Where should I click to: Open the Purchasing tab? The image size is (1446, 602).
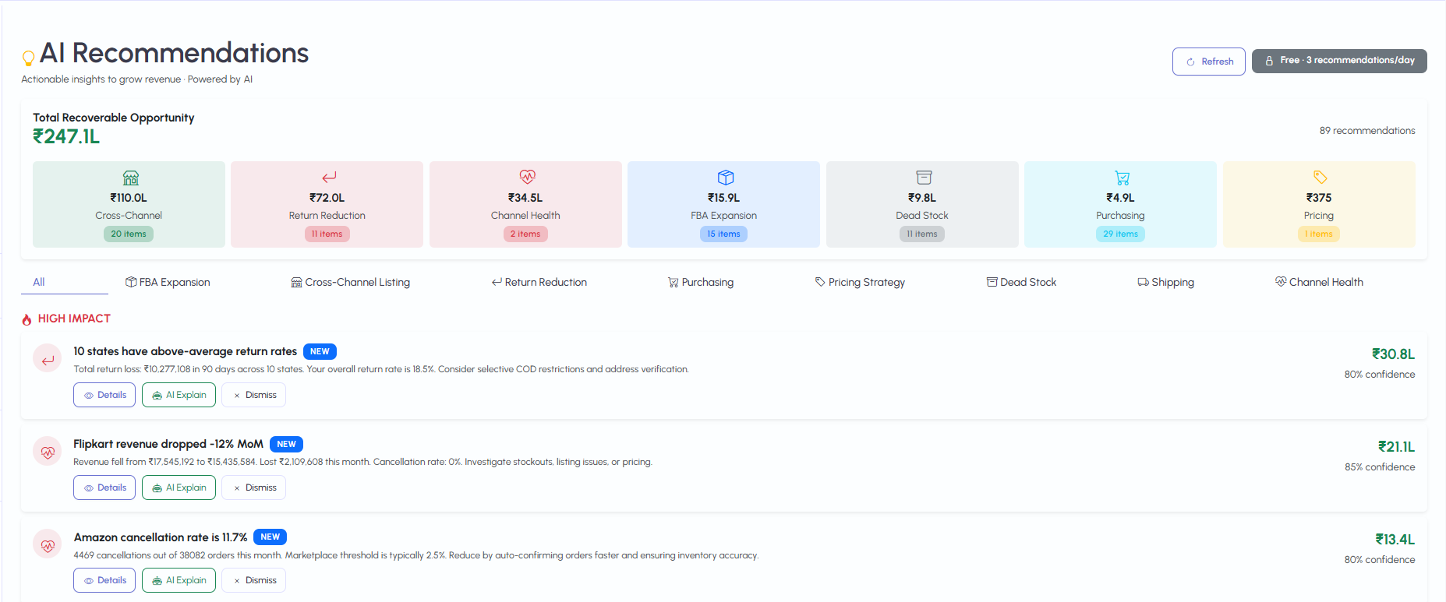701,282
